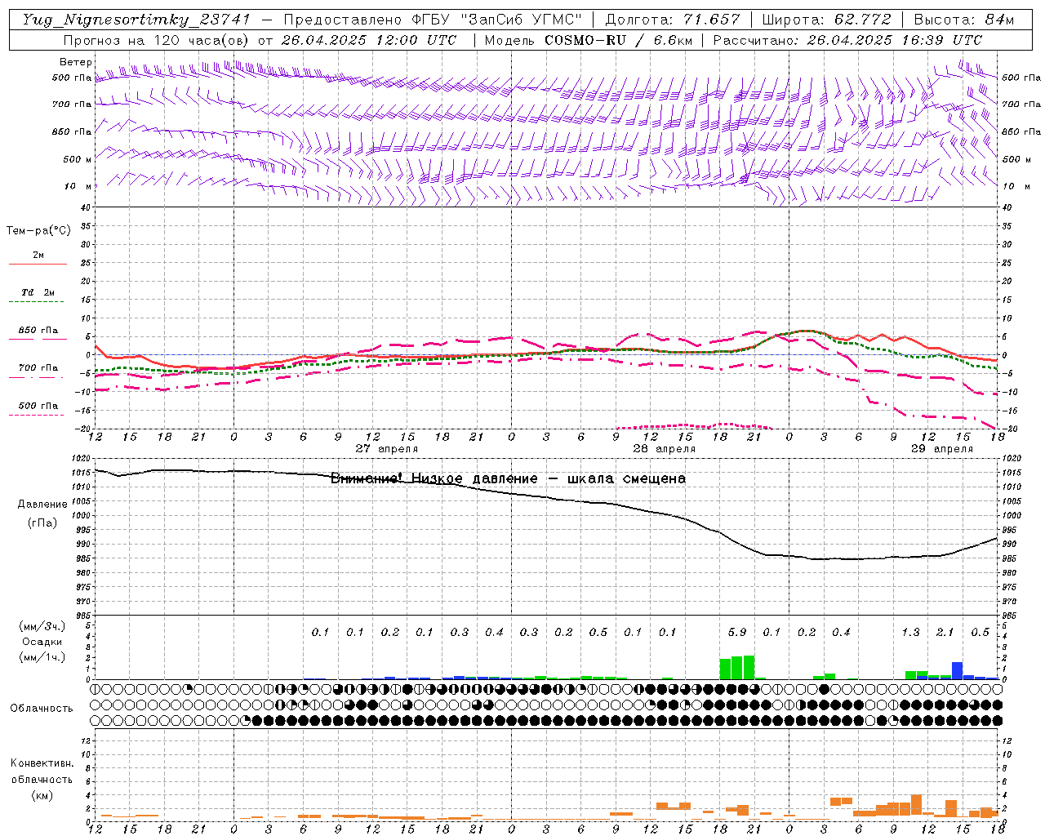This screenshot has height=836, width=1045.
Task: Click the Долгота: 71.657 value
Action: click(x=673, y=20)
